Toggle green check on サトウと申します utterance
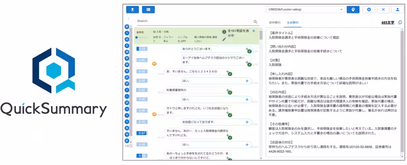 point(230,115)
